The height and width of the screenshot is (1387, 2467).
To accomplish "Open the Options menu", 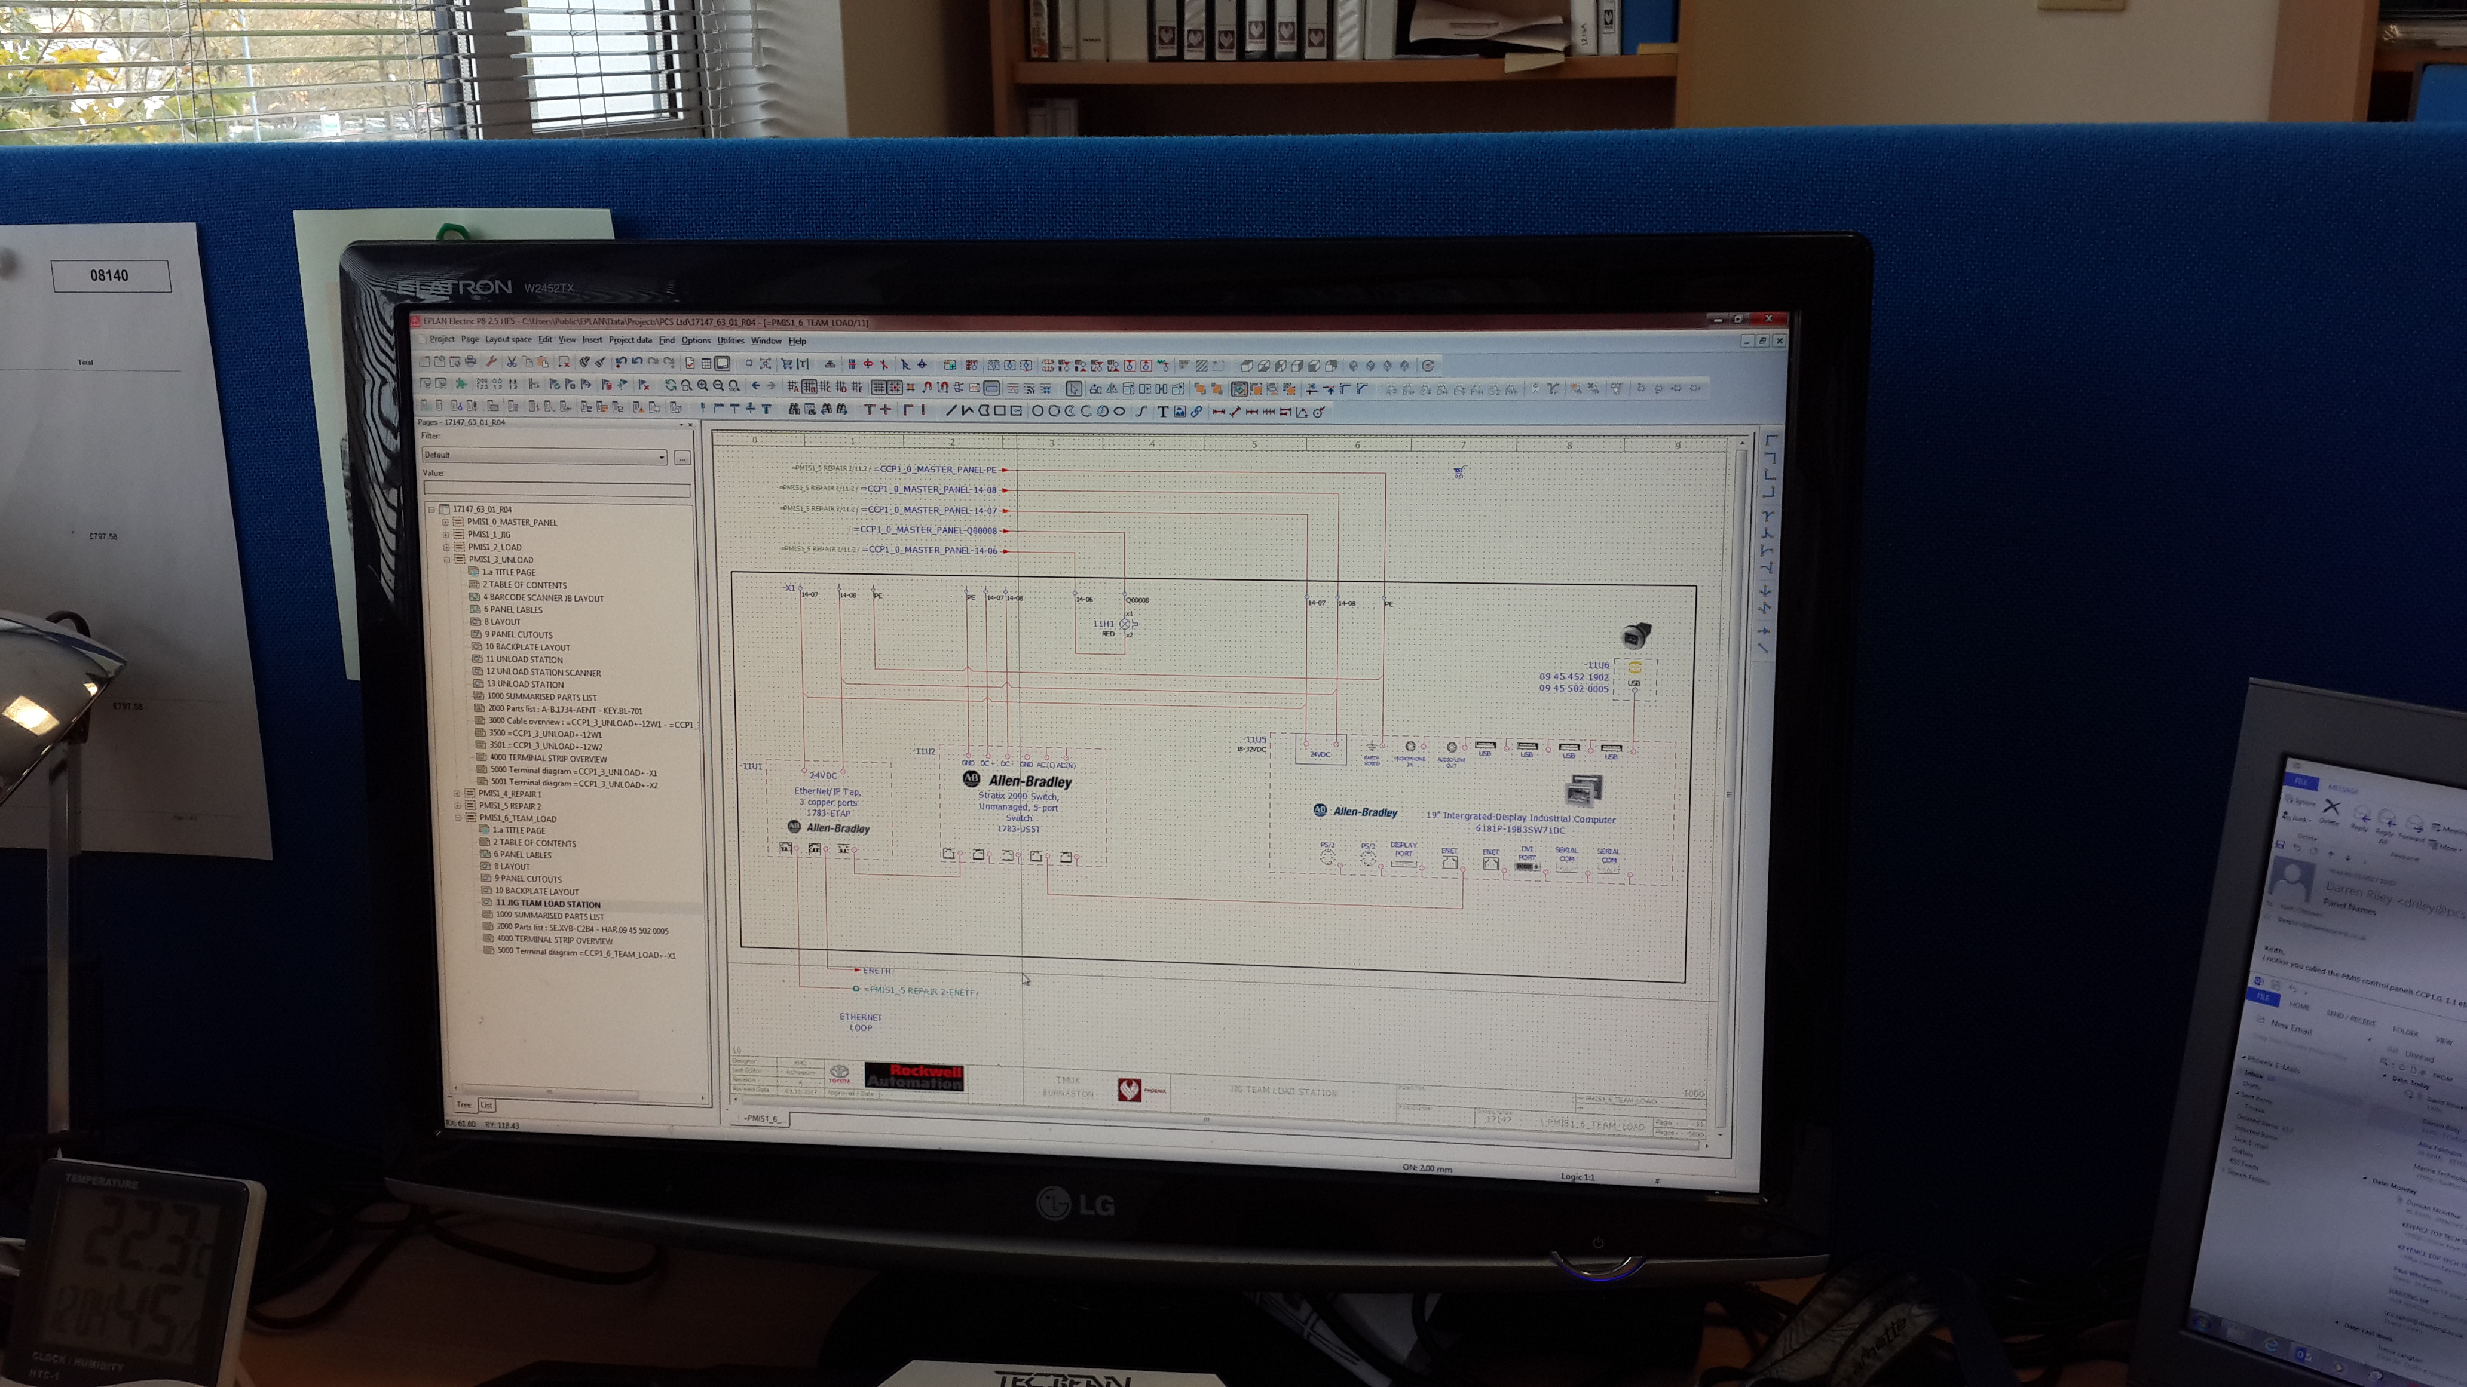I will point(696,340).
